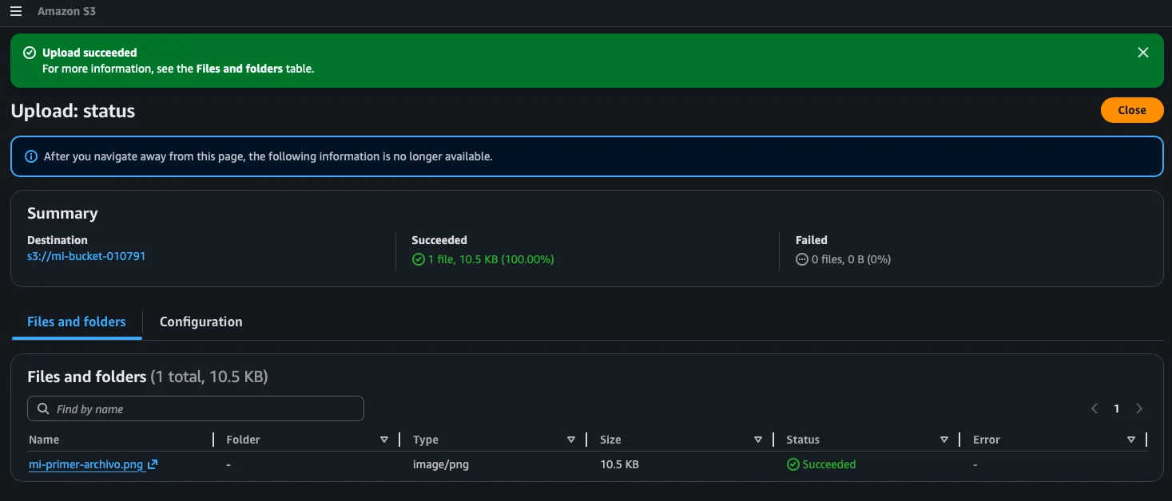Click the 10.5 KB size cell

[619, 464]
